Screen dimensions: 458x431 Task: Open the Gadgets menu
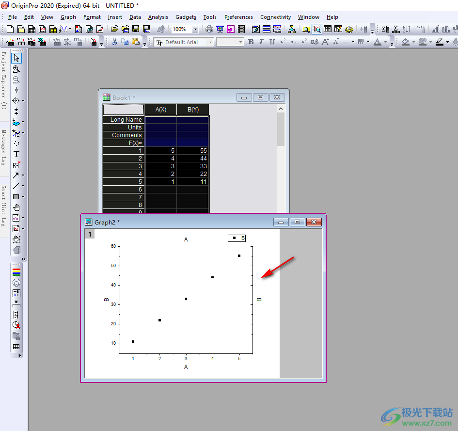(186, 17)
